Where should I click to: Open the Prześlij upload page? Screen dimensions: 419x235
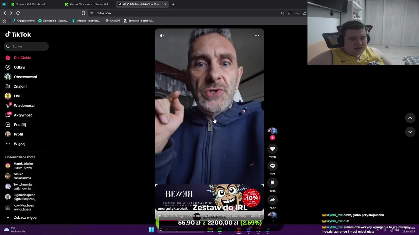[16, 125]
